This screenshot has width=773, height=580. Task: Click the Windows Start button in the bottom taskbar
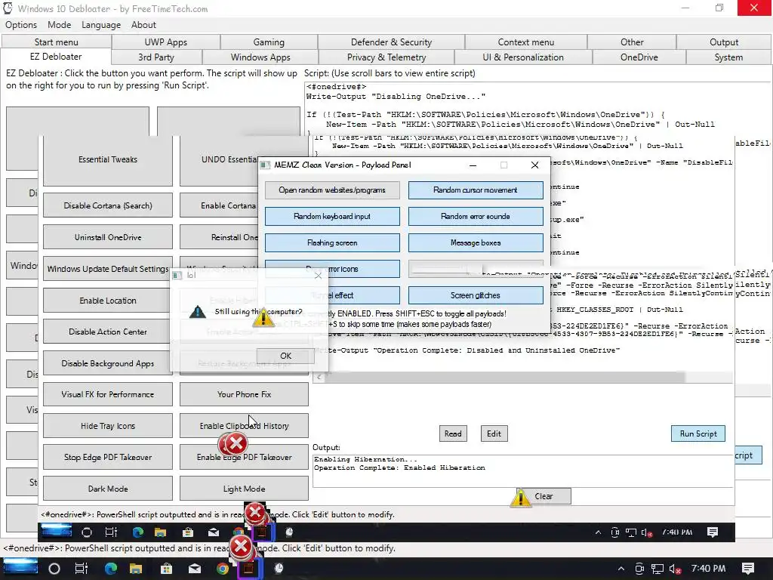point(20,568)
